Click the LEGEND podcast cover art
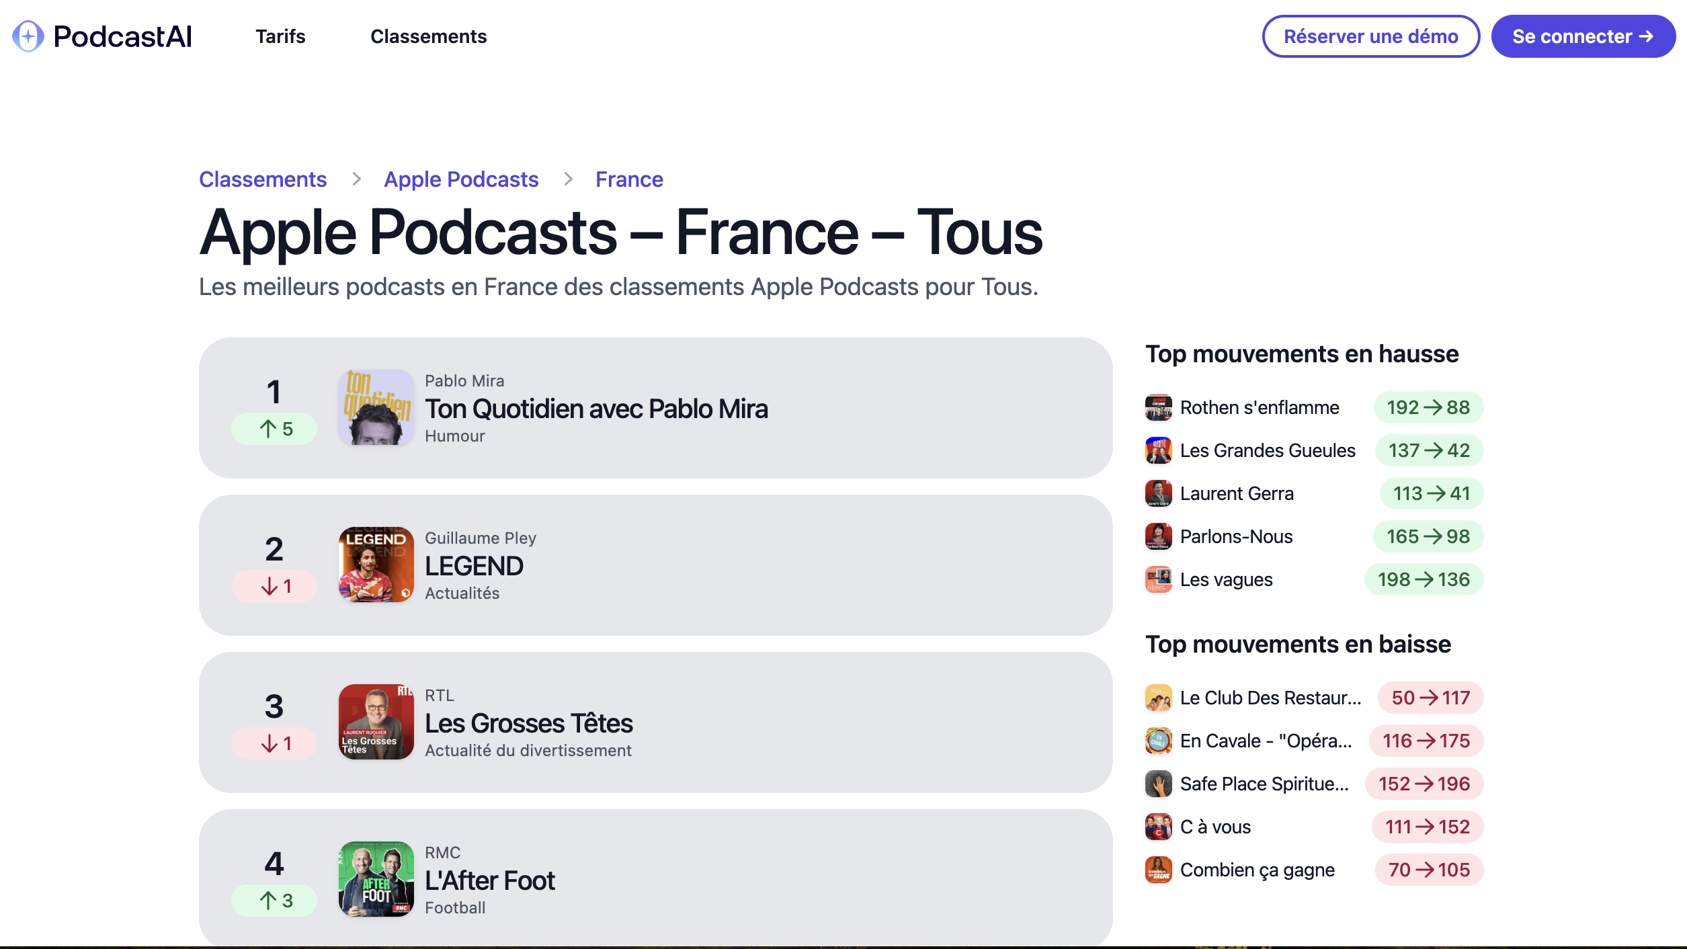Image resolution: width=1687 pixels, height=949 pixels. (376, 565)
